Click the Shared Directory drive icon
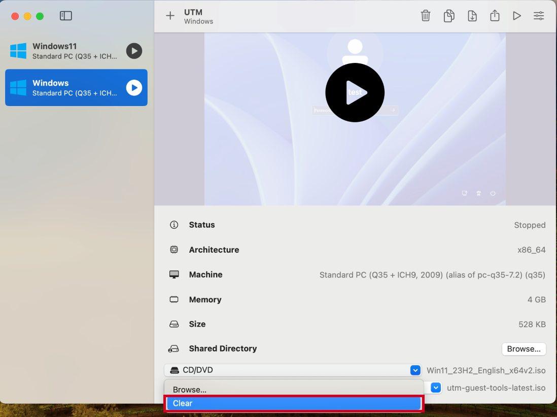 point(173,349)
